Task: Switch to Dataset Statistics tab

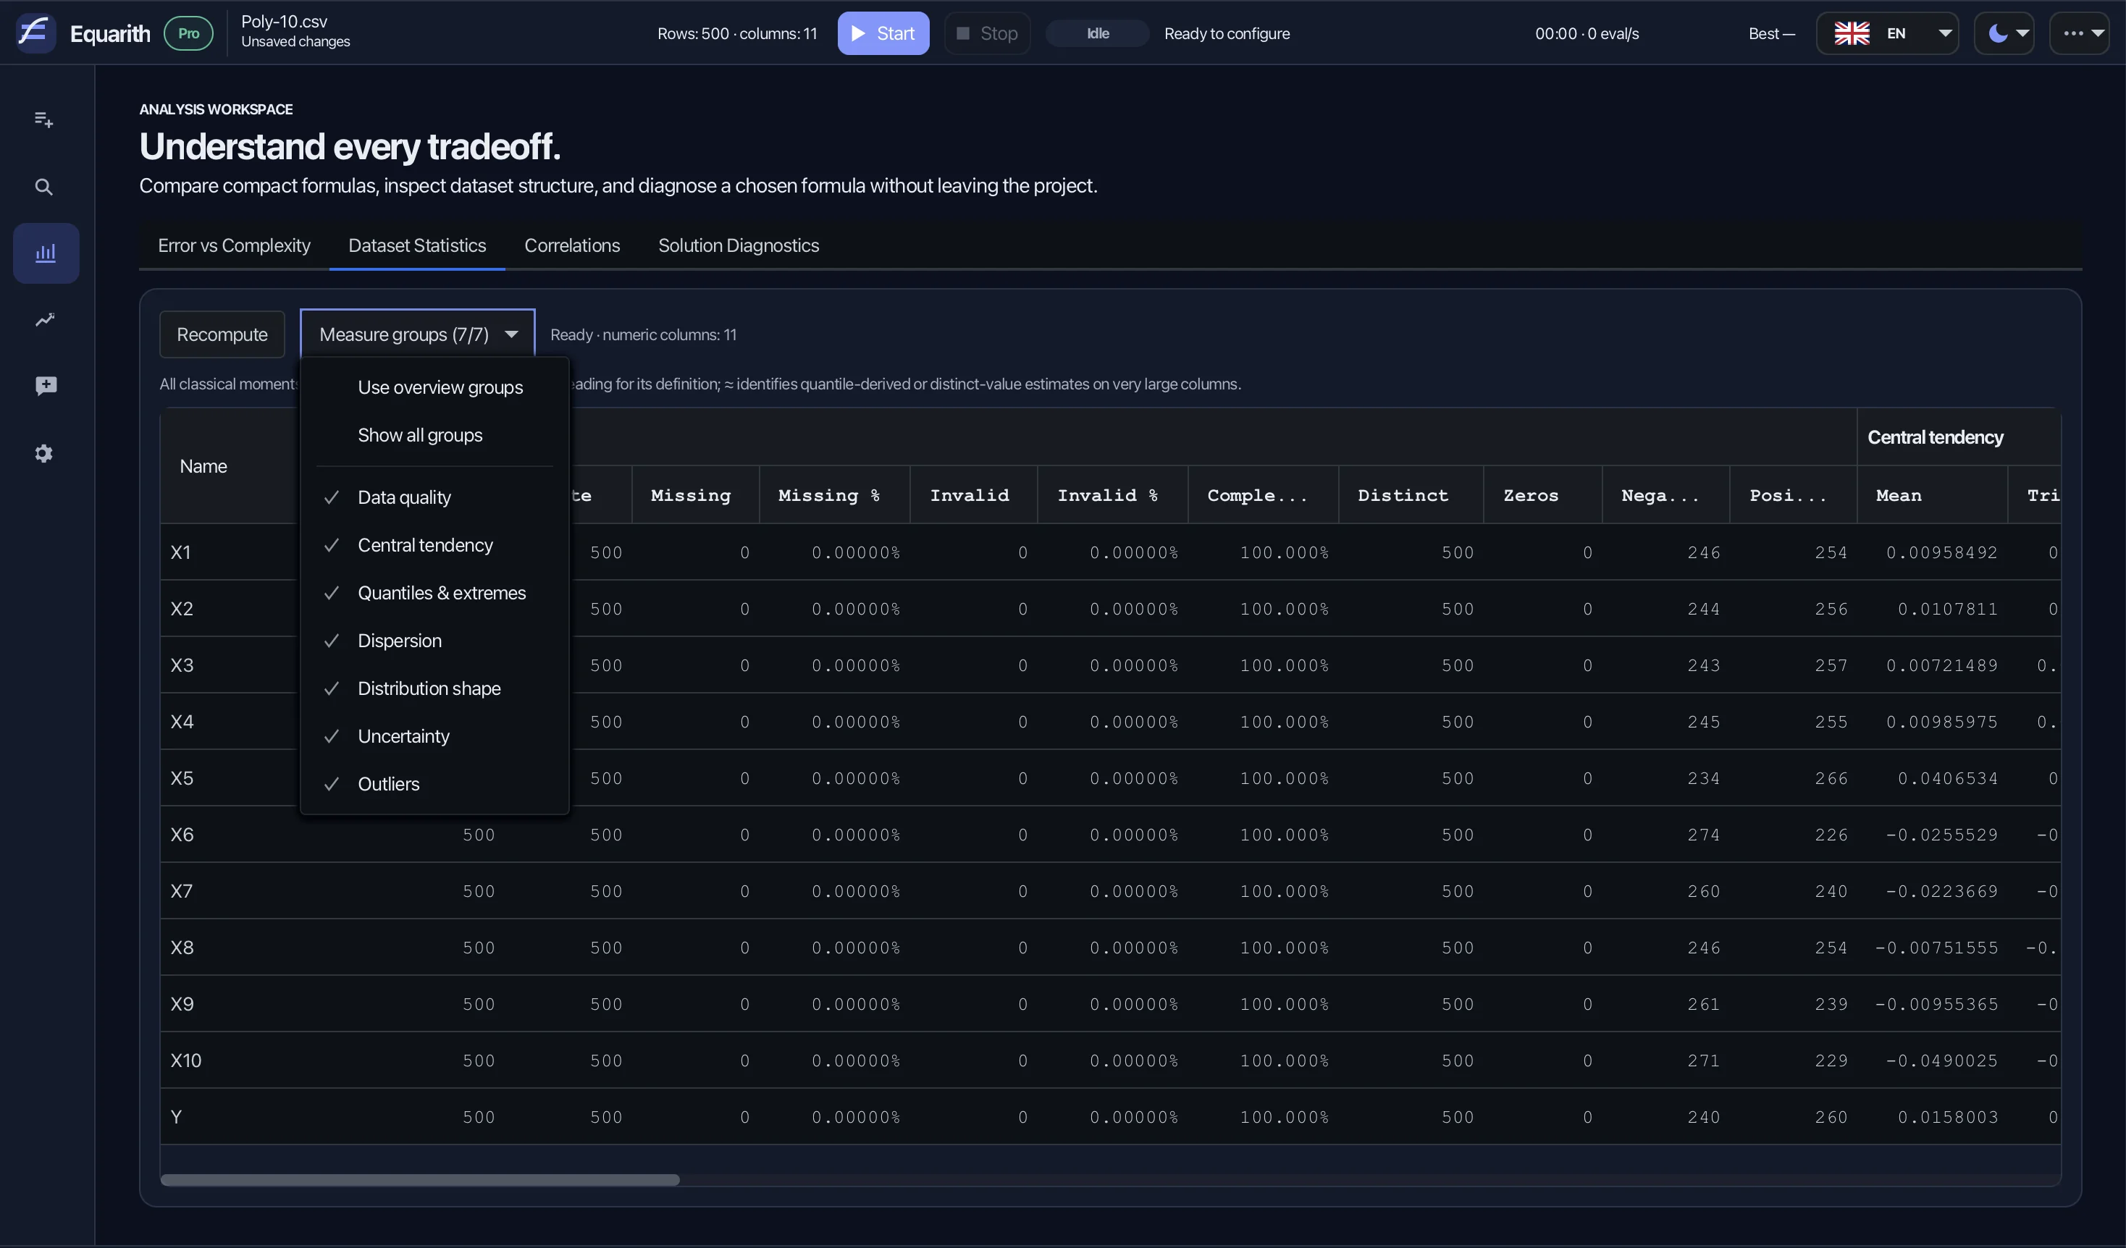Action: (x=417, y=245)
